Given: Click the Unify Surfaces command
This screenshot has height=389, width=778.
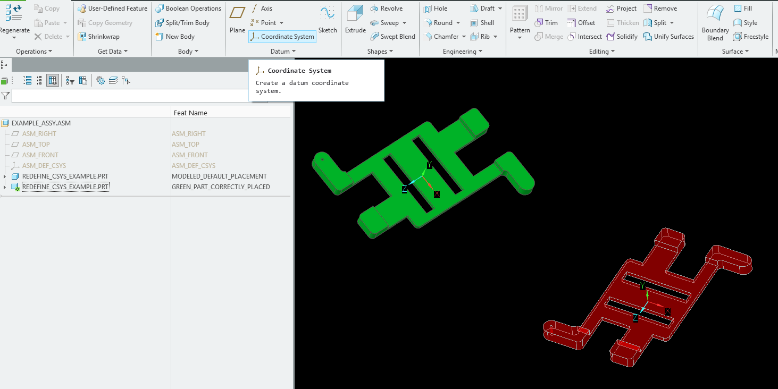Looking at the screenshot, I should pos(668,36).
